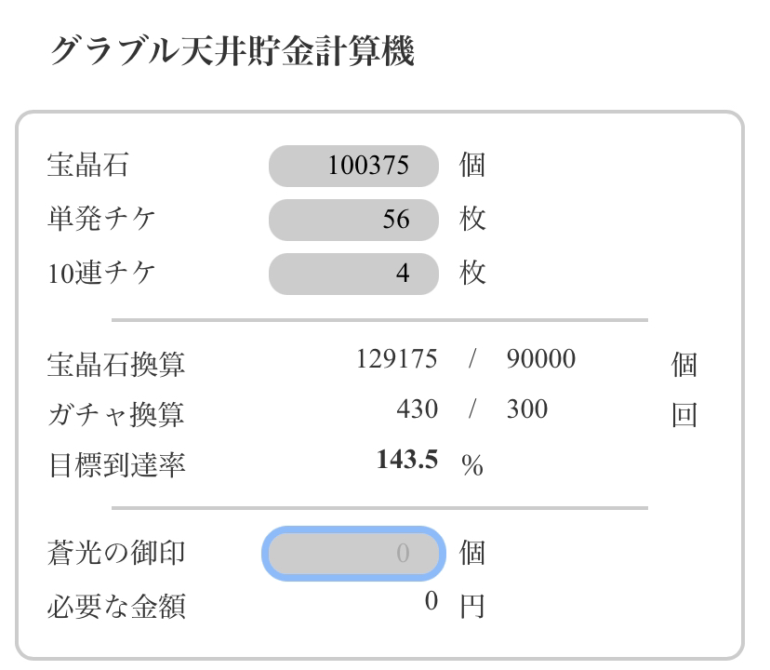This screenshot has width=770, height=670.
Task: Click the 蒼光の御印 input field
Action: click(353, 554)
